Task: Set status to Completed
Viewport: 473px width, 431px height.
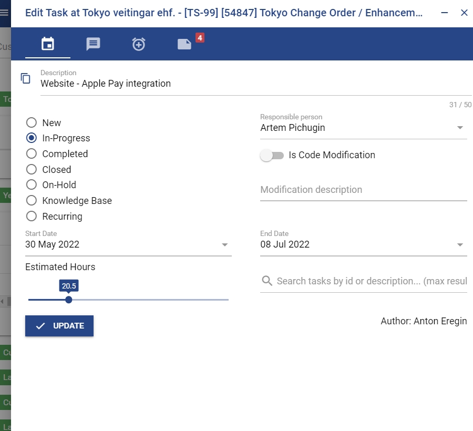Action: (x=32, y=153)
